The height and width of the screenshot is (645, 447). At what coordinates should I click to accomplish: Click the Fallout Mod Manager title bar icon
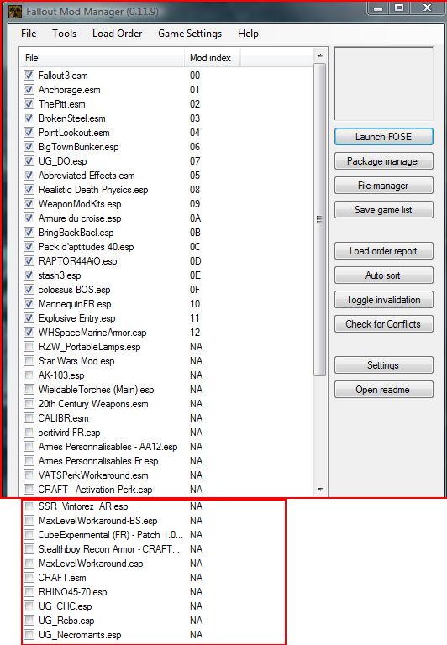pyautogui.click(x=15, y=11)
